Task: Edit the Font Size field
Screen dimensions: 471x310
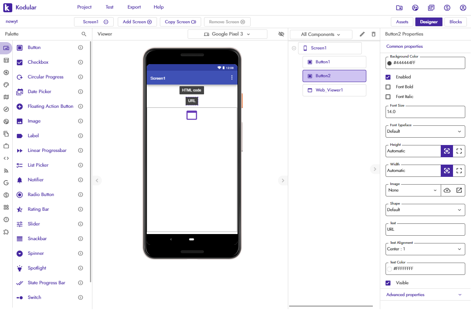Action: click(425, 112)
